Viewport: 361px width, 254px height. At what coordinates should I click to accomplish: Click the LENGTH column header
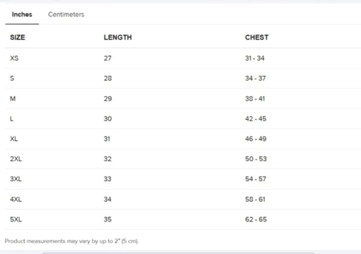(x=118, y=37)
